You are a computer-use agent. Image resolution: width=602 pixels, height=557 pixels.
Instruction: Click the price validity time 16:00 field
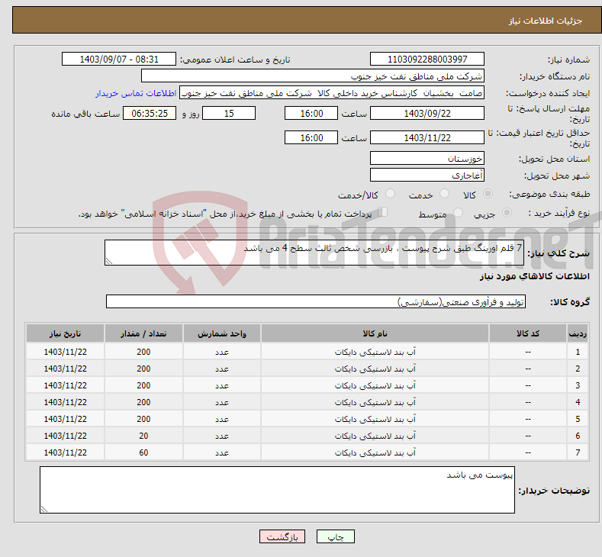tap(311, 137)
